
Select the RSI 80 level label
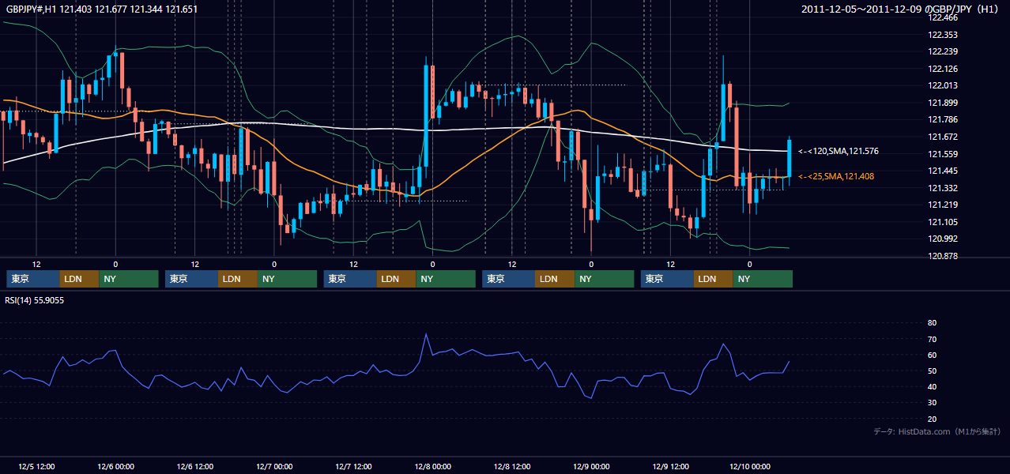(x=932, y=323)
